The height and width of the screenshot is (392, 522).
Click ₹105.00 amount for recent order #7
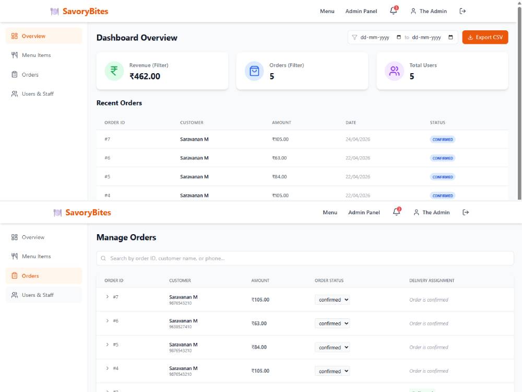tap(280, 140)
